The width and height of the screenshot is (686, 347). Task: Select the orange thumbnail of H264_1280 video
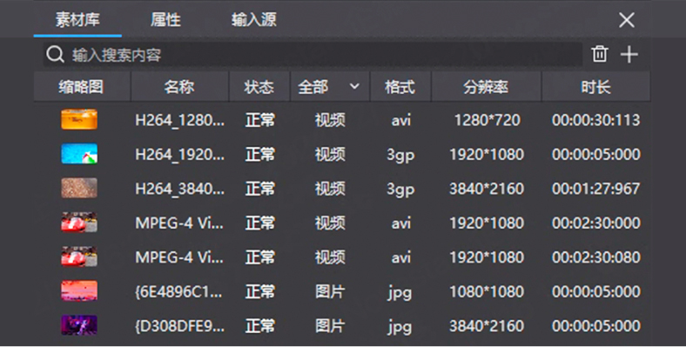pyautogui.click(x=78, y=119)
